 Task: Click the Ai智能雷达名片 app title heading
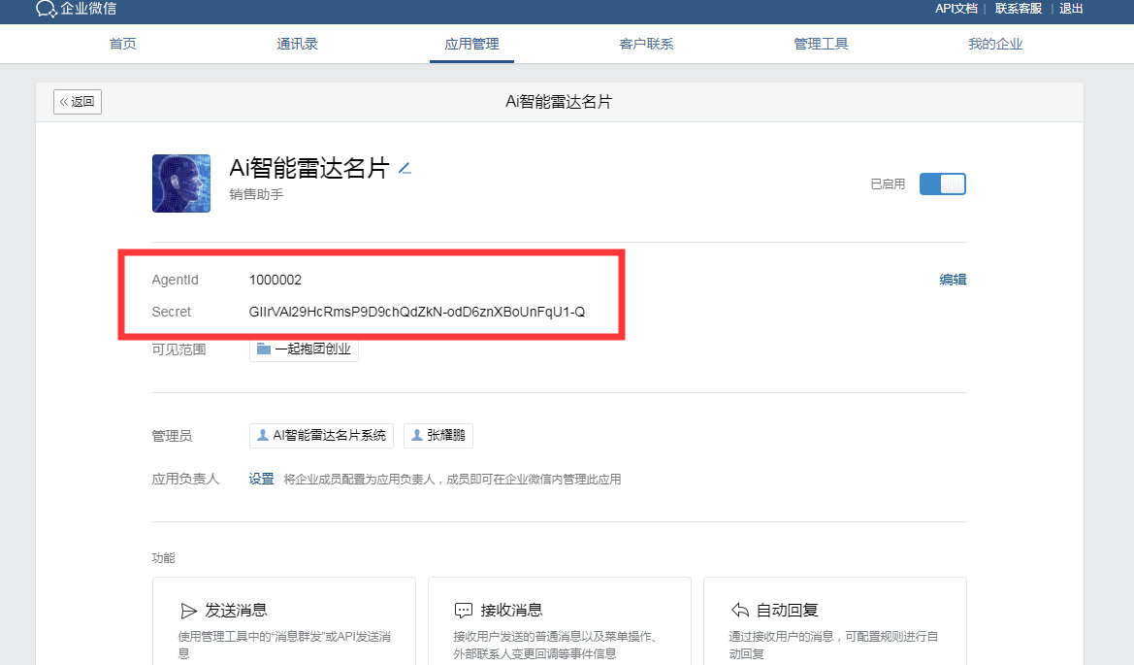coord(309,168)
